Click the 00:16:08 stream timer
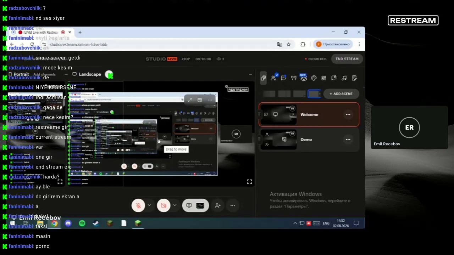This screenshot has height=255, width=454. point(203,59)
